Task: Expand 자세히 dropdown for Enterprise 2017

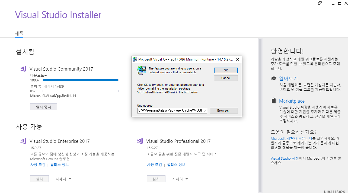Action: pyautogui.click(x=63, y=179)
